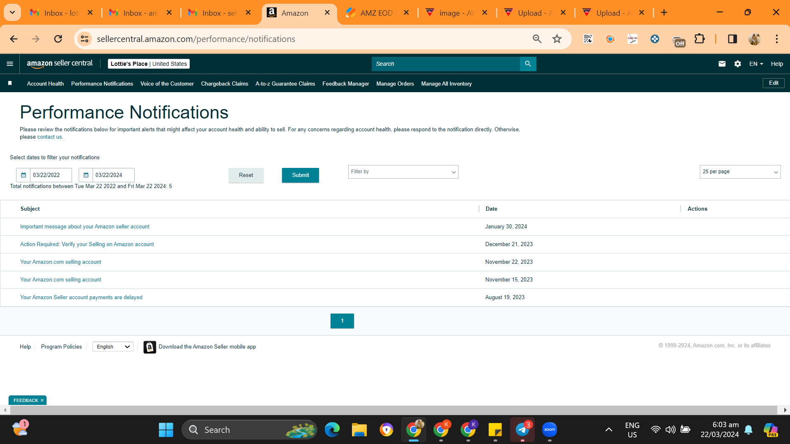
Task: Open Manage Orders
Action: [x=395, y=84]
